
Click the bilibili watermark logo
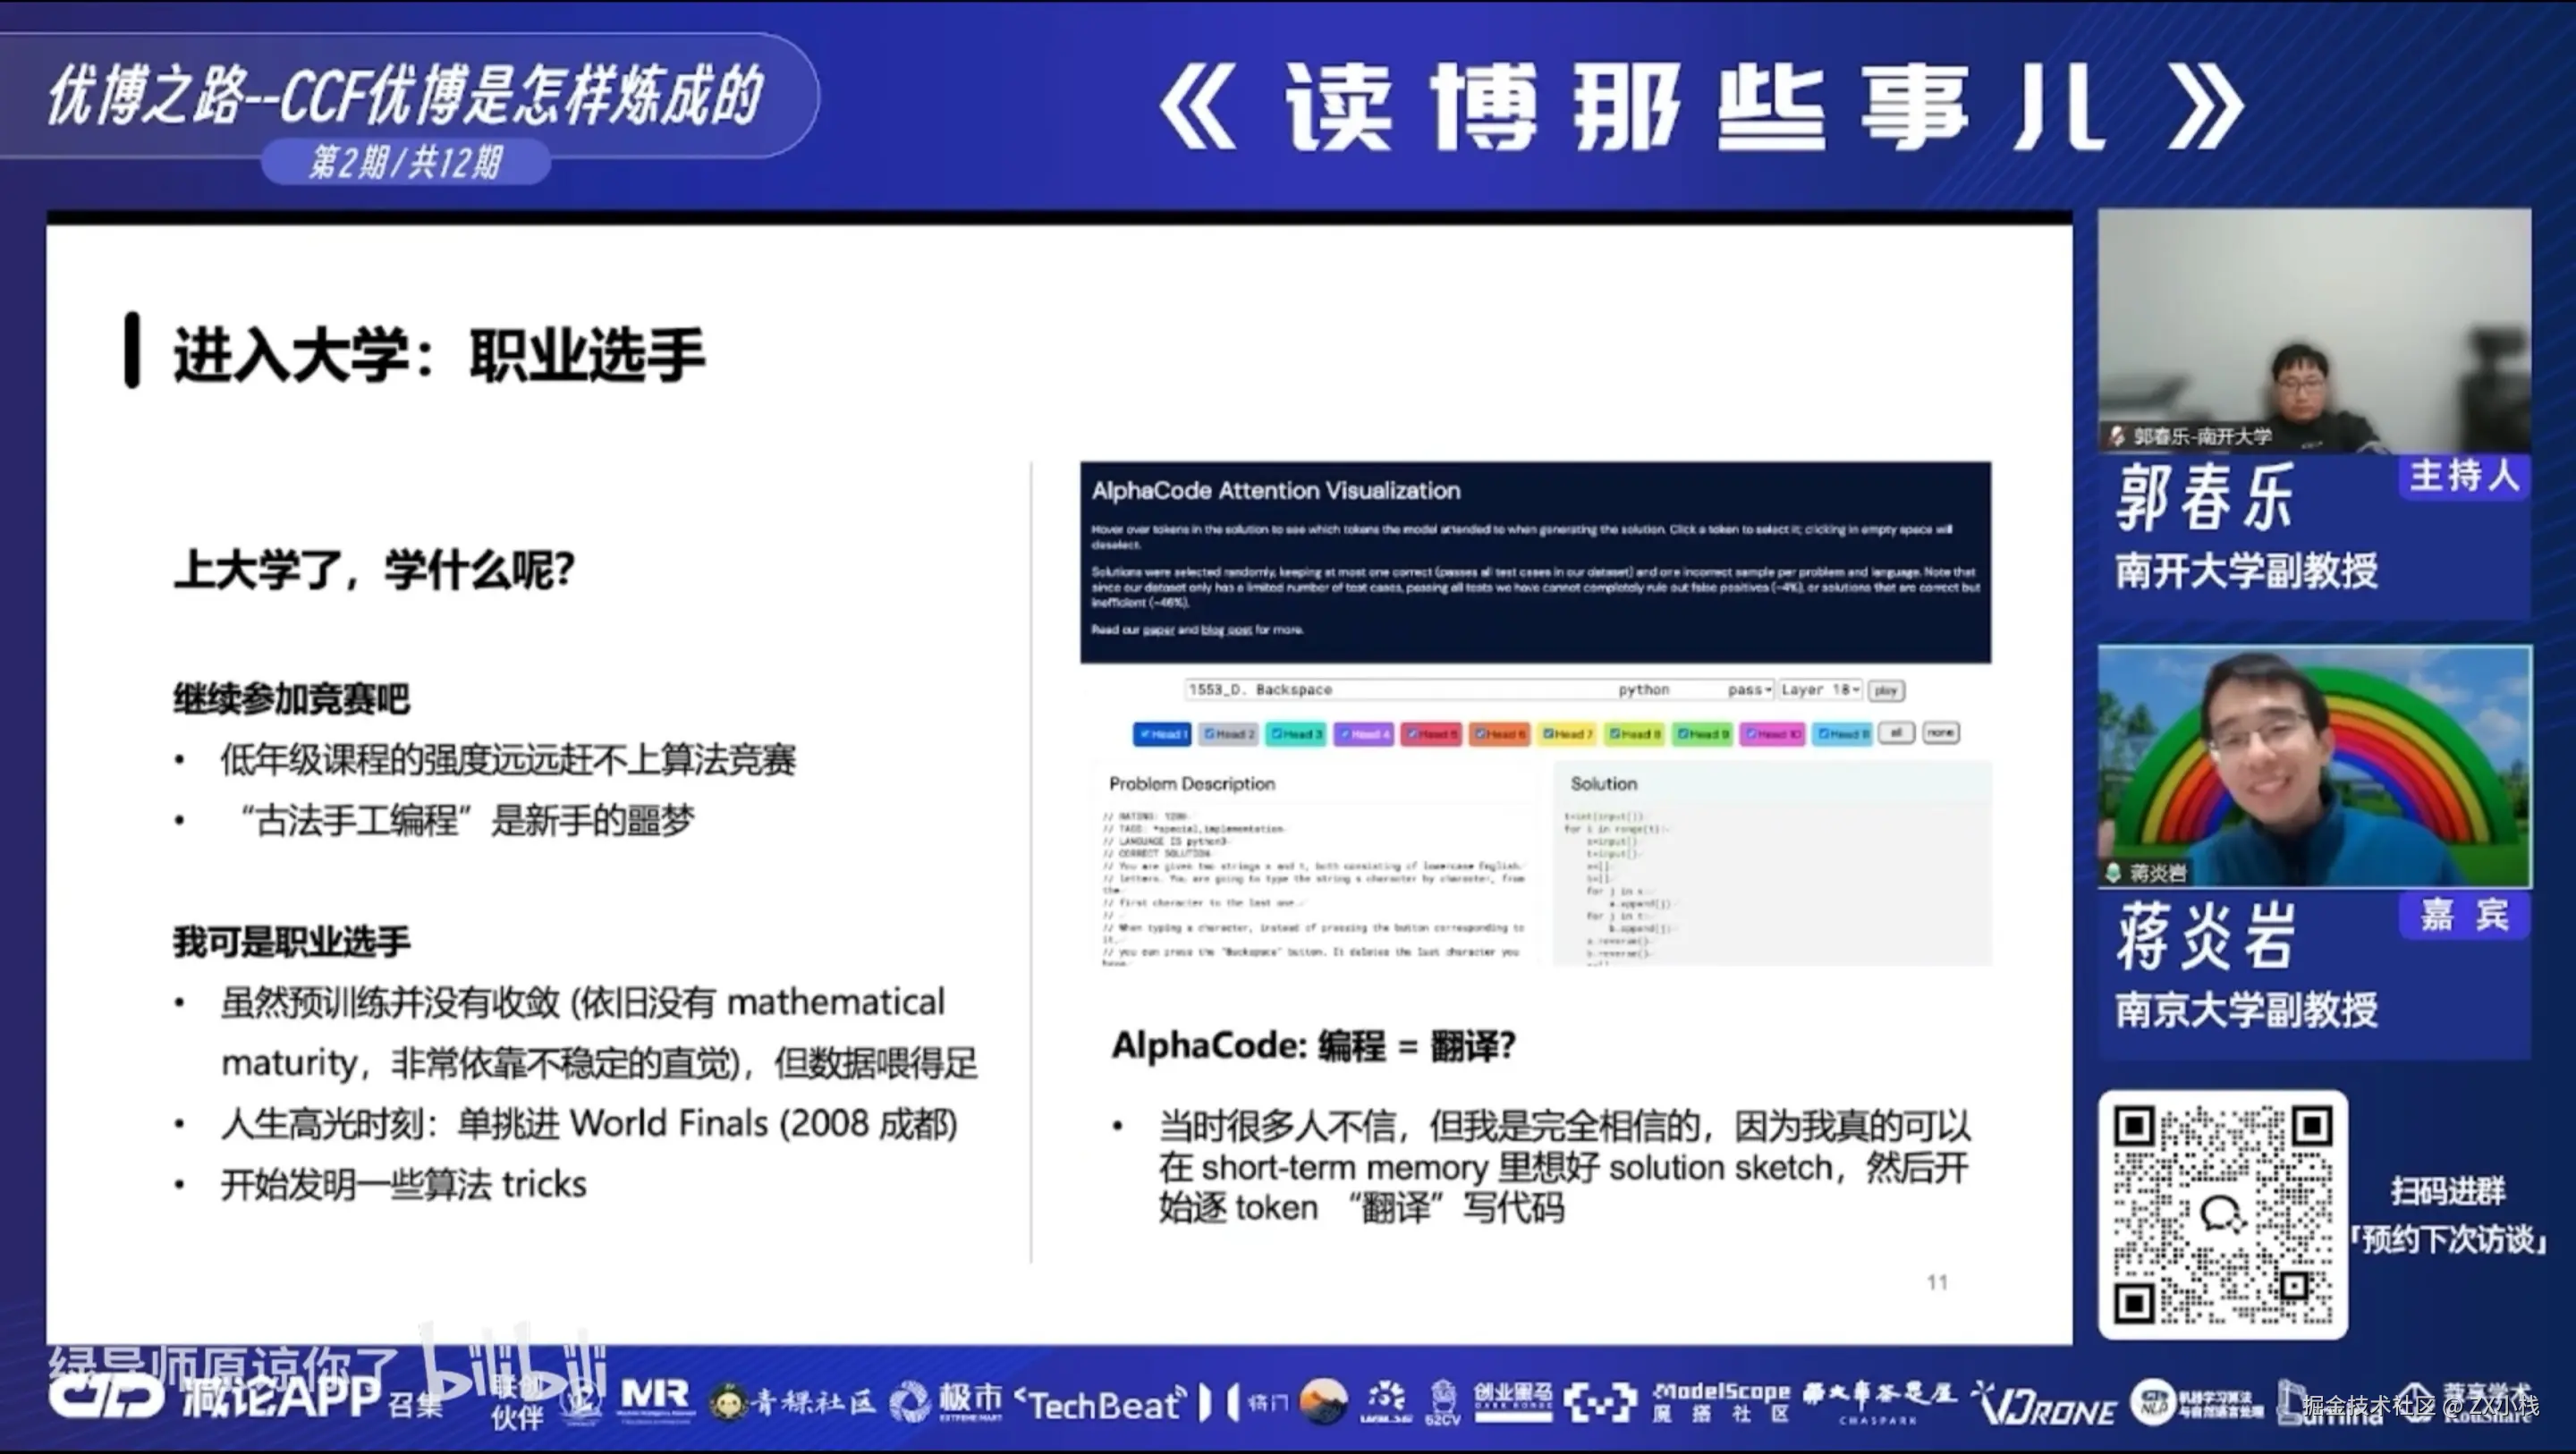pos(512,1362)
